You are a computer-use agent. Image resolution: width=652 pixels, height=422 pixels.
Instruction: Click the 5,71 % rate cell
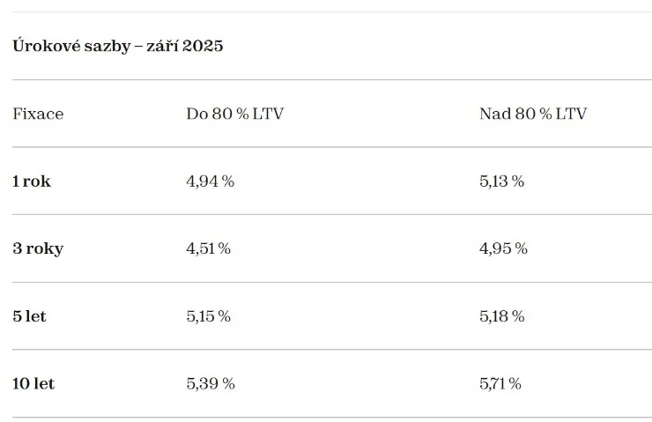tap(500, 384)
